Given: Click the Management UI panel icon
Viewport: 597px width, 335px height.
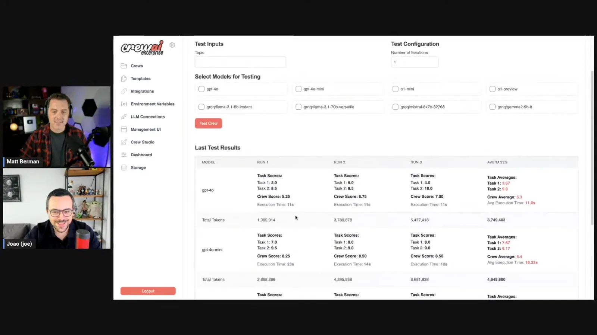Looking at the screenshot, I should [x=124, y=130].
